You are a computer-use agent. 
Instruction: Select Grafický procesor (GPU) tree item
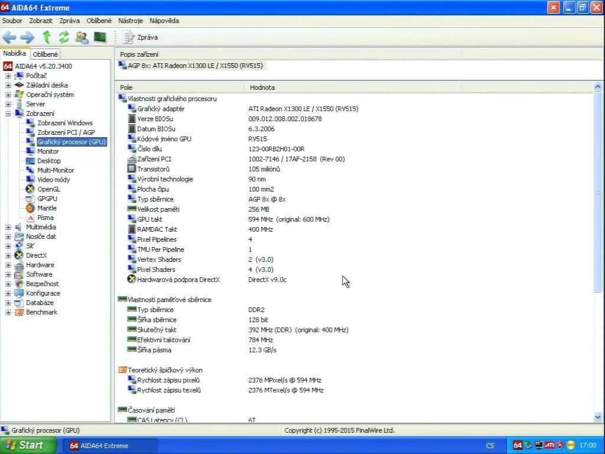coord(71,142)
